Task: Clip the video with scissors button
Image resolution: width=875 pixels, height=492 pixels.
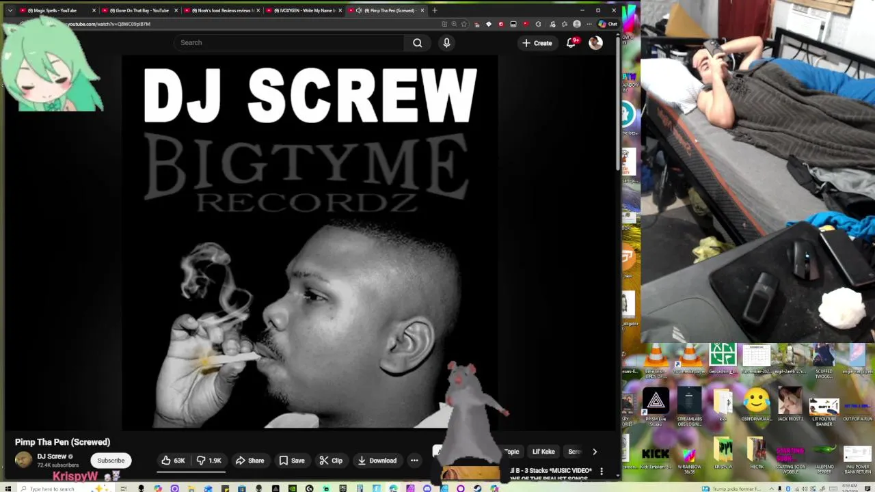Action: click(331, 461)
